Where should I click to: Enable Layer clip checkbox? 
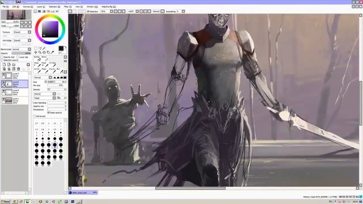tap(18, 57)
